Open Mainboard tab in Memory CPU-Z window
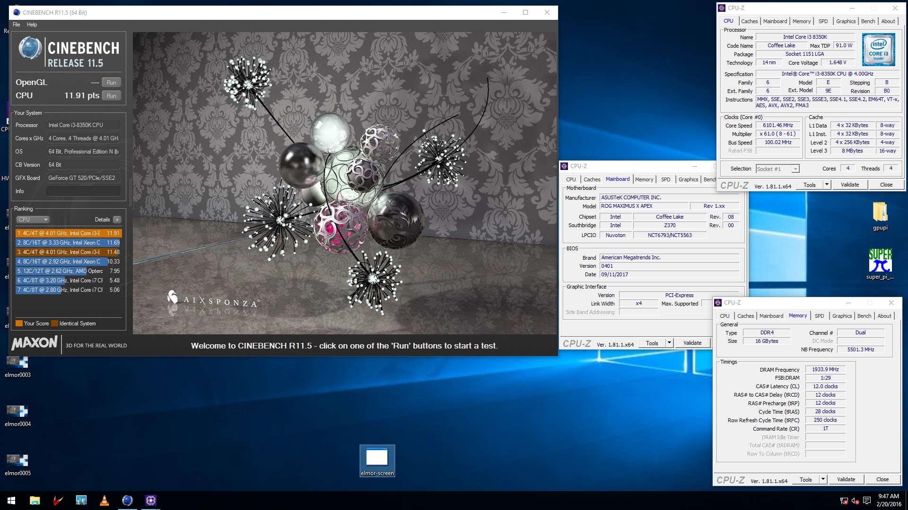908x510 pixels. point(771,316)
